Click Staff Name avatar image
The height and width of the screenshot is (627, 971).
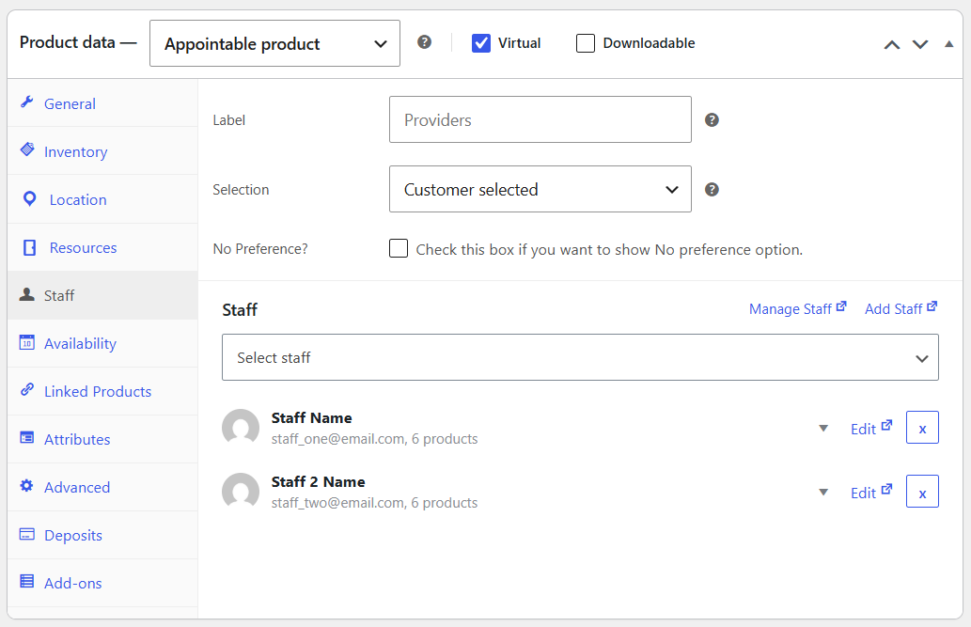point(241,427)
